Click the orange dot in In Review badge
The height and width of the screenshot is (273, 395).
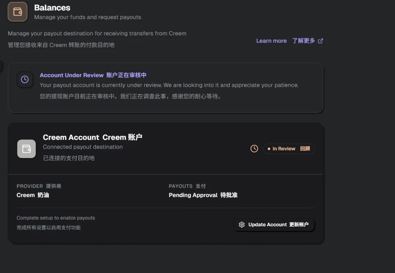pos(269,149)
